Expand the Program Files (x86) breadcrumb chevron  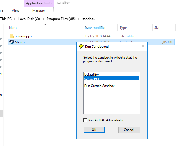[79, 19]
